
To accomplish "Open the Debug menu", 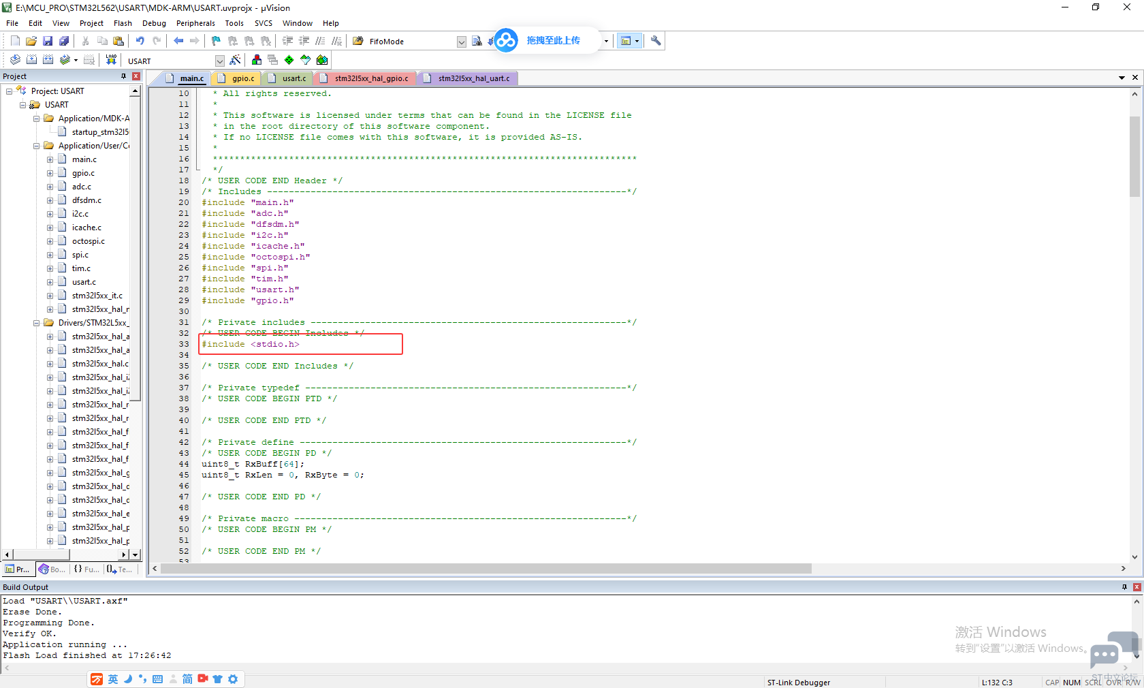I will tap(154, 23).
